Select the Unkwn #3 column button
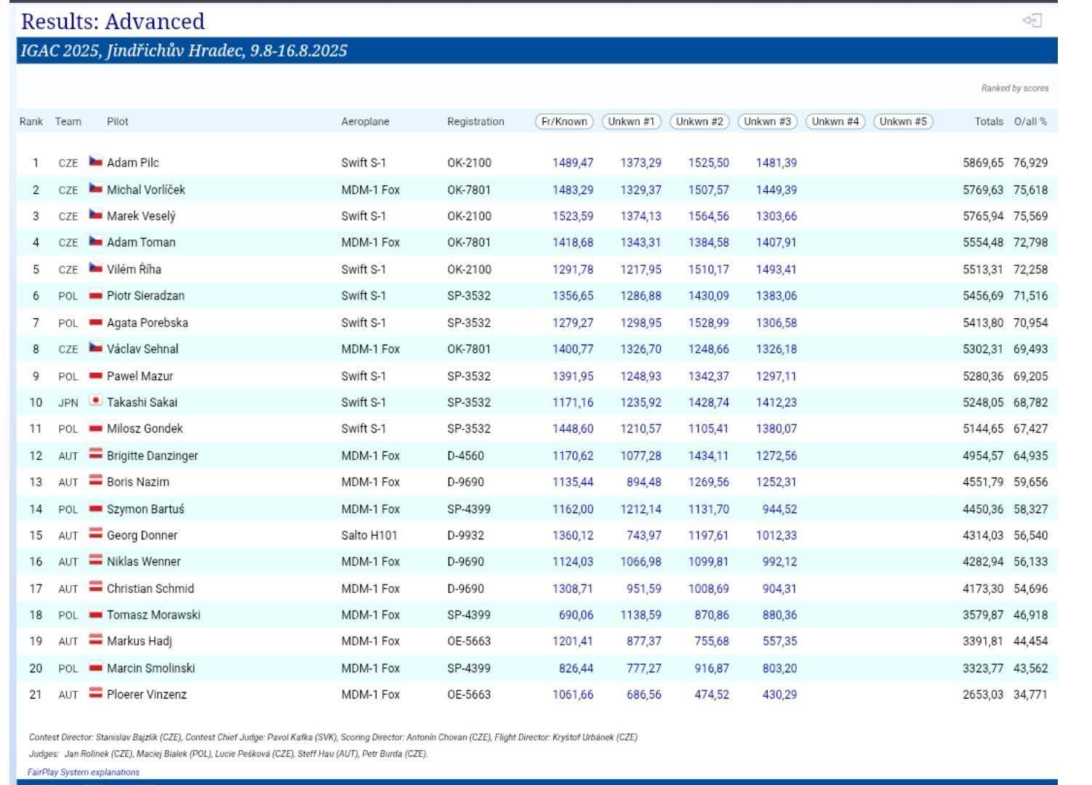This screenshot has height=785, width=1092. (767, 121)
